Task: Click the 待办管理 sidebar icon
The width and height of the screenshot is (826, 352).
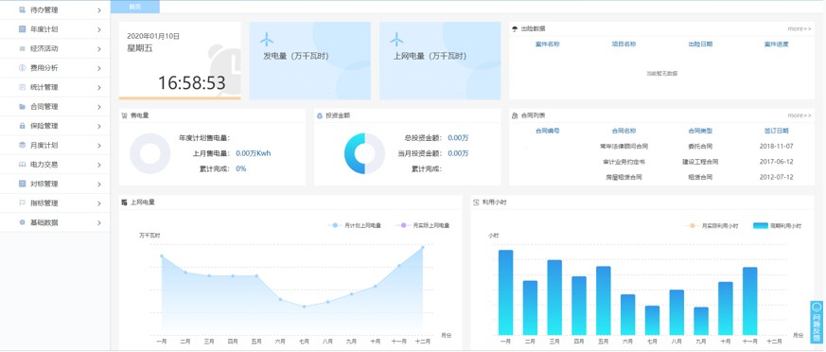Action: tap(22, 10)
